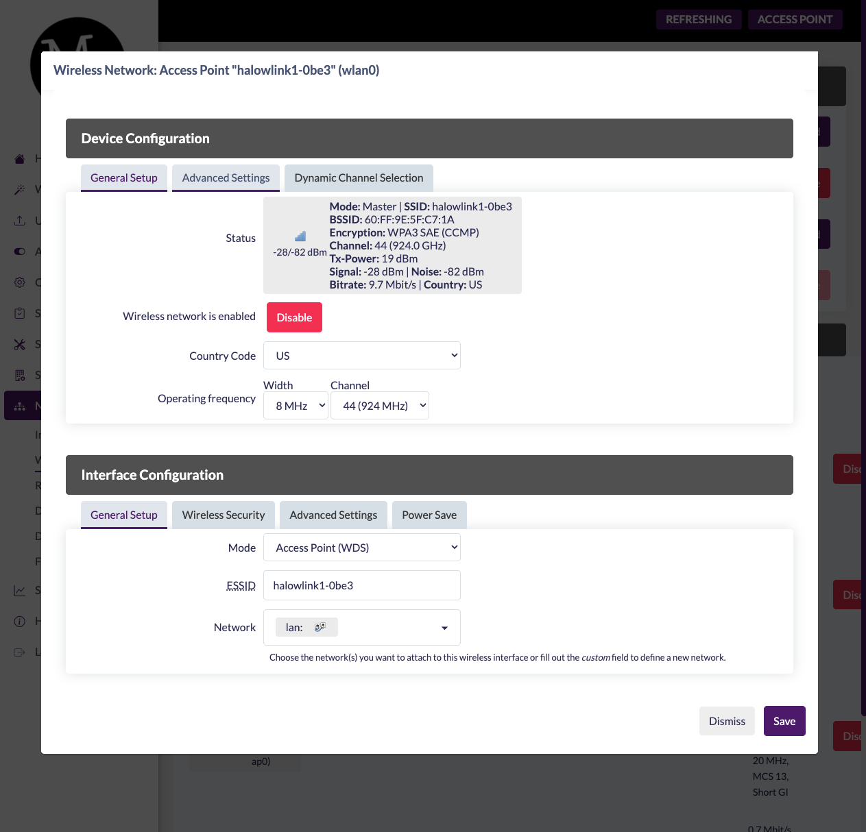The width and height of the screenshot is (866, 832).
Task: Disable the wireless network
Action: (x=294, y=317)
